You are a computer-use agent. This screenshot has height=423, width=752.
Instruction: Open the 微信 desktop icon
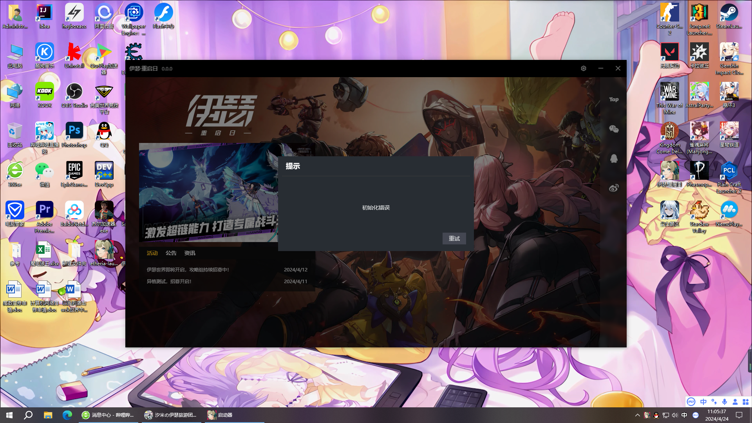pyautogui.click(x=44, y=174)
